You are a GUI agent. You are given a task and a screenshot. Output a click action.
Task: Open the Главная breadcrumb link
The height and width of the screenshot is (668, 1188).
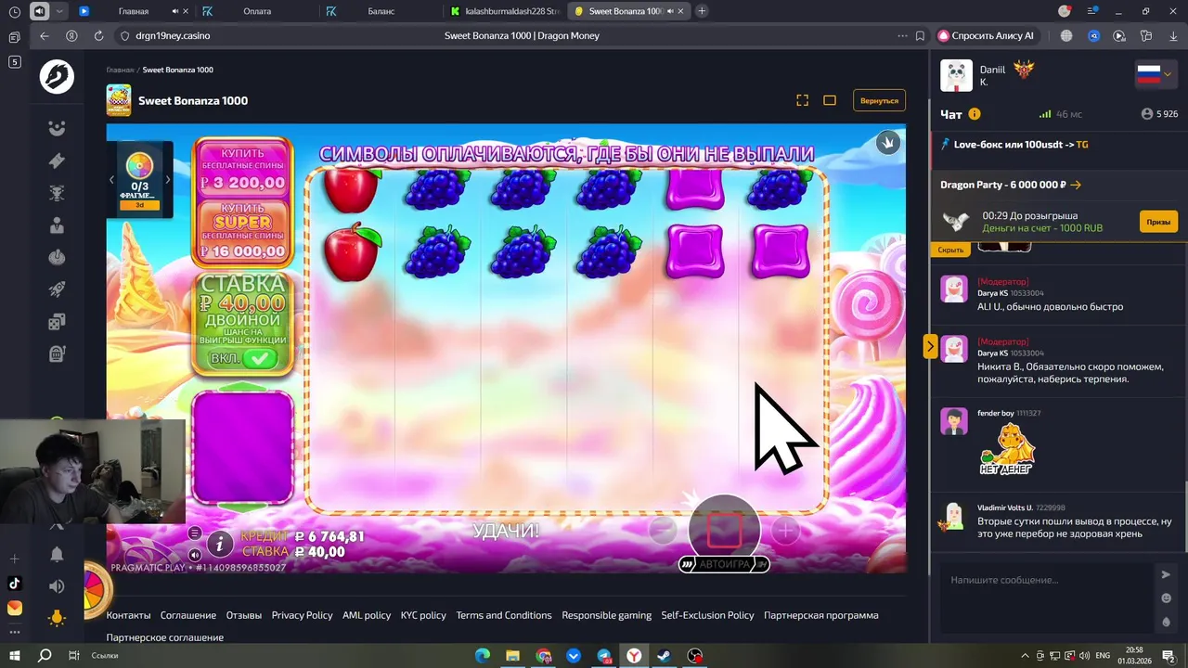[x=120, y=70]
